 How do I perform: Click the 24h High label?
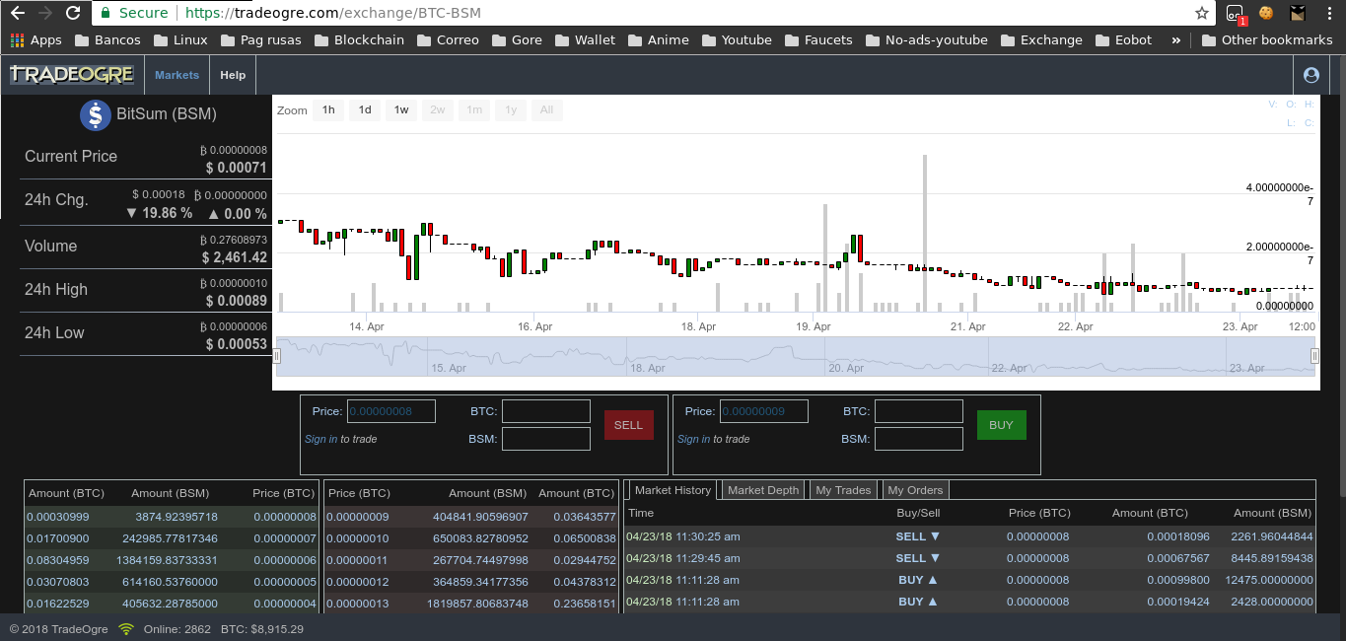pos(56,289)
